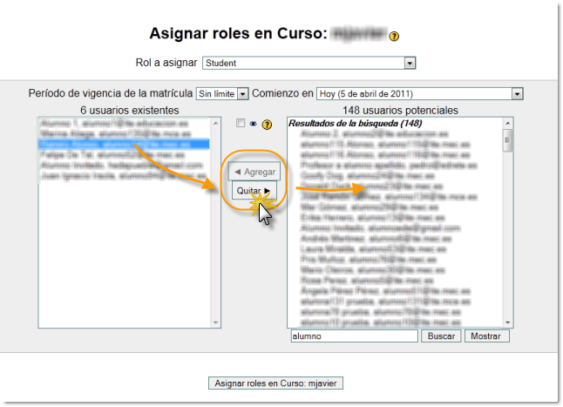Select the highlighted user in existing users list
Viewport: 563px width, 407px height.
point(115,144)
